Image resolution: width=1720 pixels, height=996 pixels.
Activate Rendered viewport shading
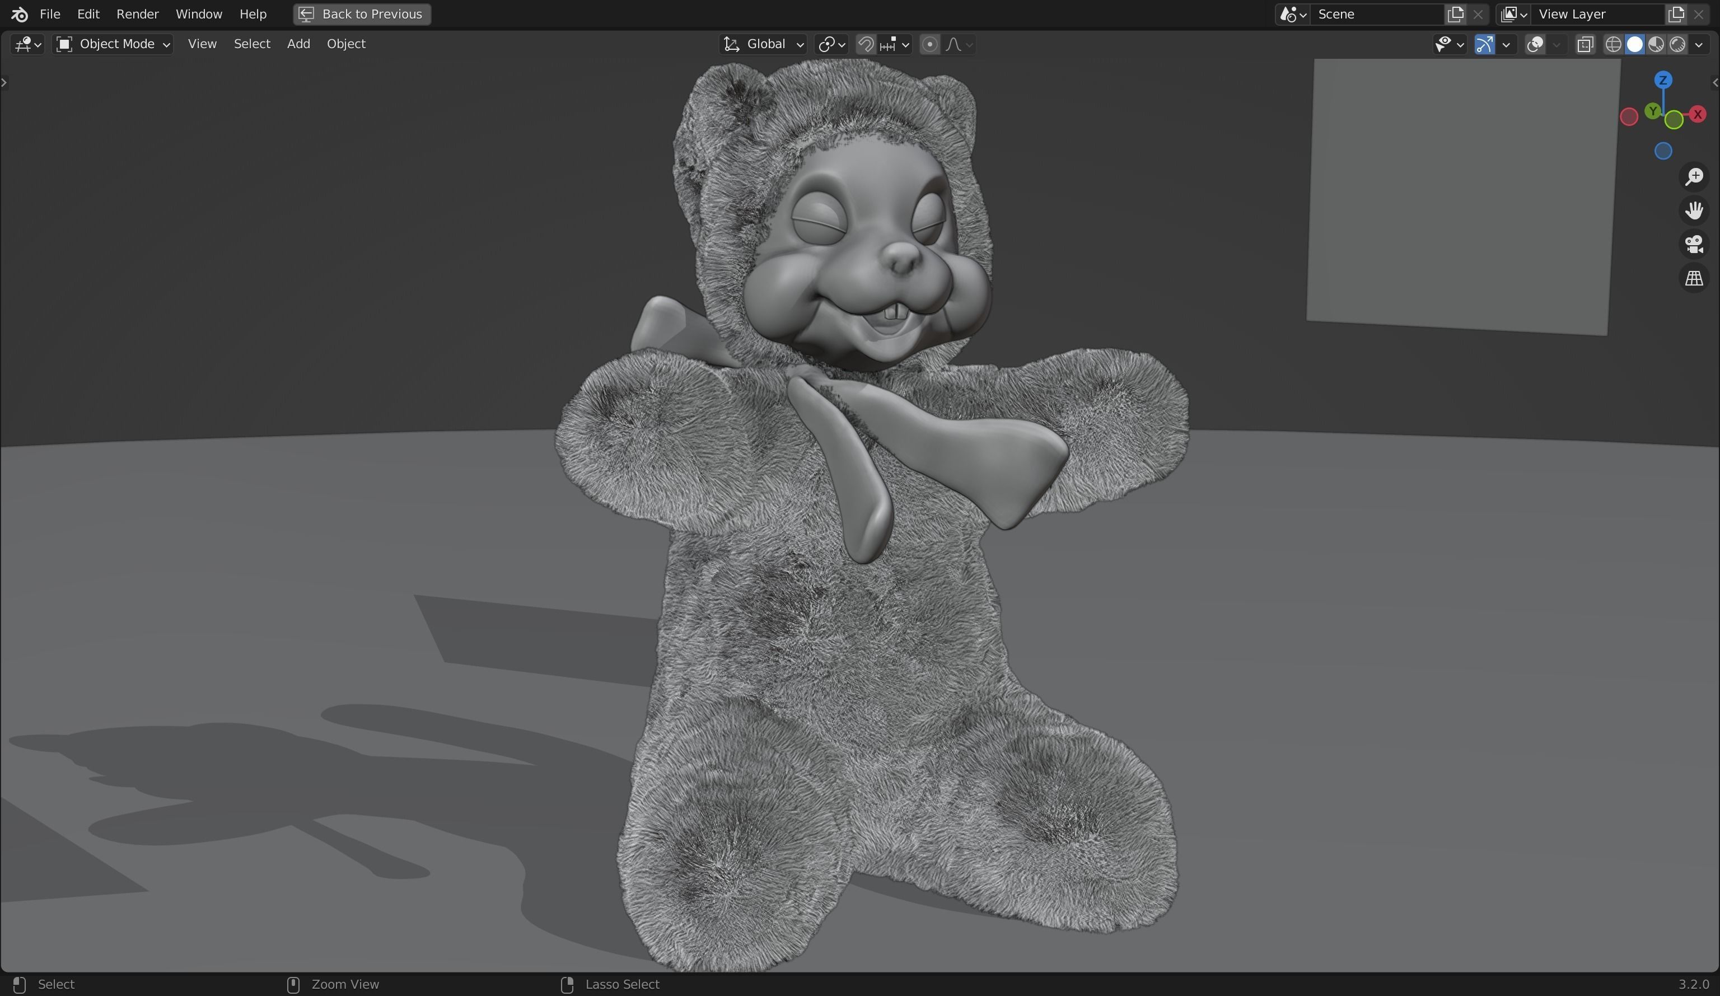[x=1679, y=44]
